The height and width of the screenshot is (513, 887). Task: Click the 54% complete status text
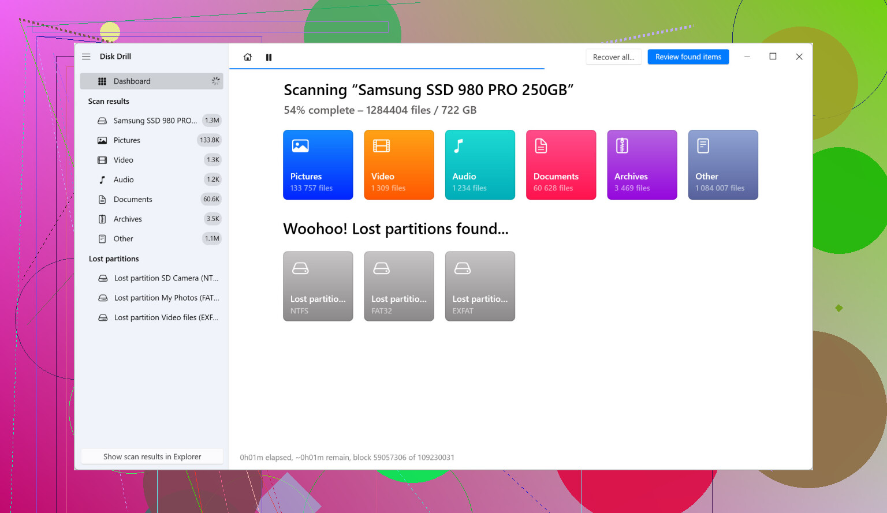[380, 110]
